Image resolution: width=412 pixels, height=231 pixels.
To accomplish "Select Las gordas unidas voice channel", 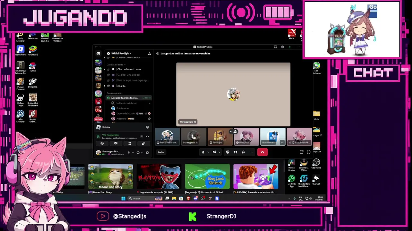I will 128,98.
